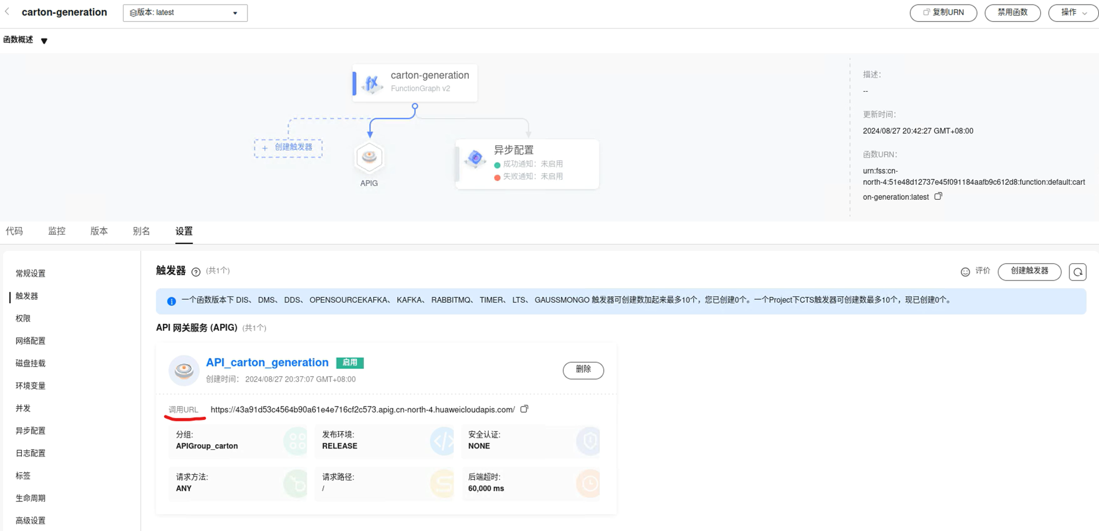Click the RELEASE environment value
1099x531 pixels.
click(x=340, y=446)
